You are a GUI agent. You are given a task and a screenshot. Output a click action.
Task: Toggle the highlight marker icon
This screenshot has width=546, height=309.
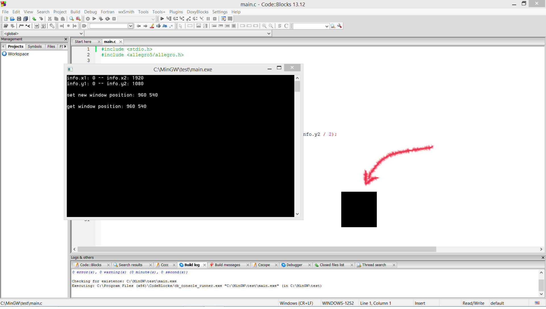point(152,26)
